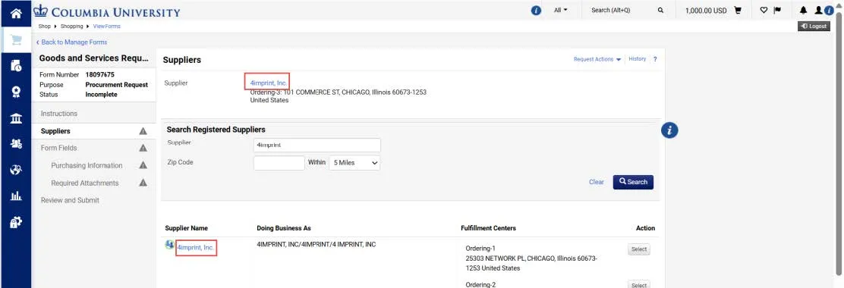The image size is (844, 288).
Task: Click Supplier Name column header
Action: tap(186, 228)
